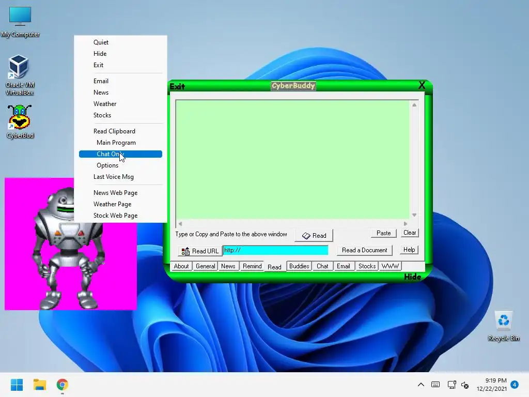This screenshot has width=529, height=397.
Task: Choose Main Program in the menu
Action: [x=120, y=143]
